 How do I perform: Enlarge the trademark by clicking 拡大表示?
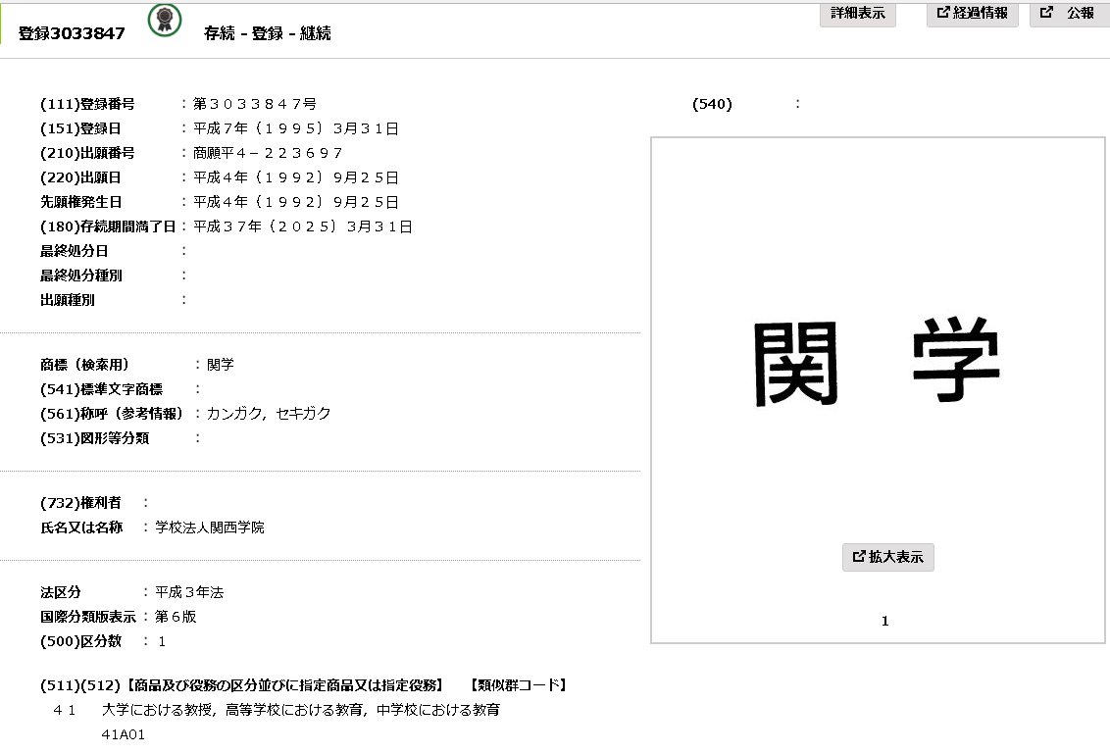tap(887, 556)
